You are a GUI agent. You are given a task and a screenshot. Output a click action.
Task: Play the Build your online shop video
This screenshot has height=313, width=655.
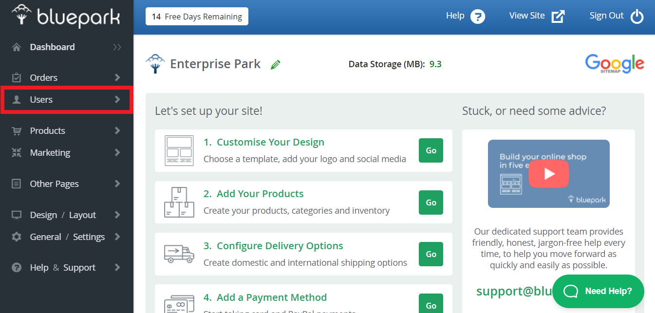(x=549, y=174)
